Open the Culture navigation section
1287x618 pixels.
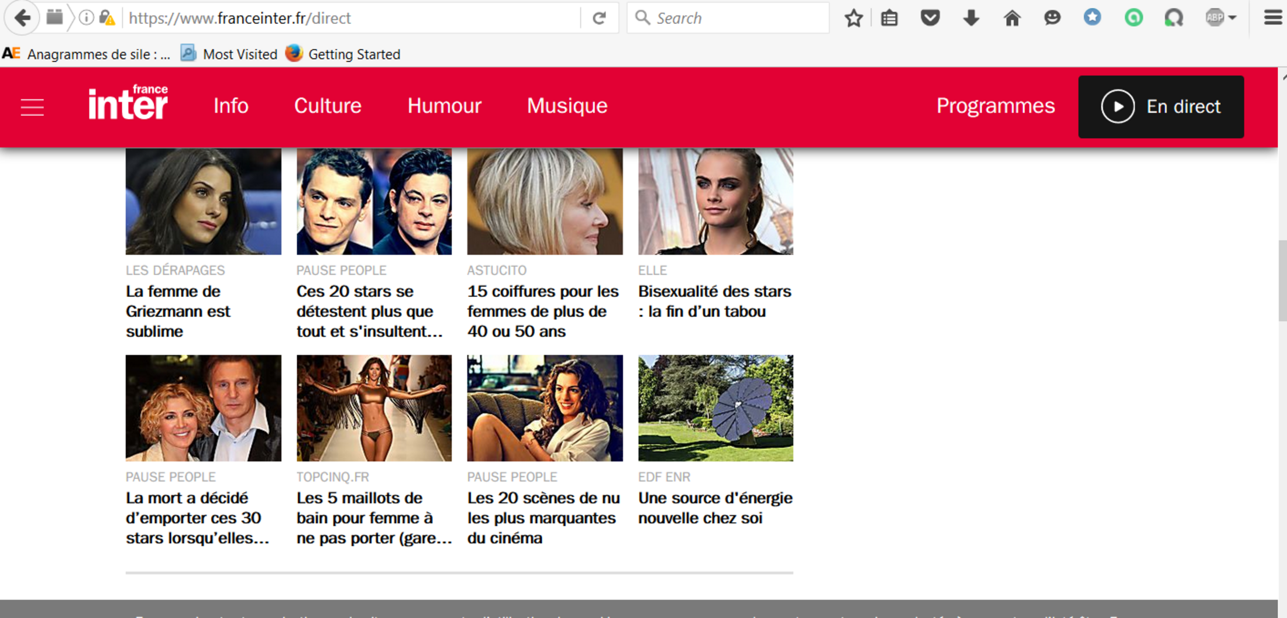pos(328,106)
